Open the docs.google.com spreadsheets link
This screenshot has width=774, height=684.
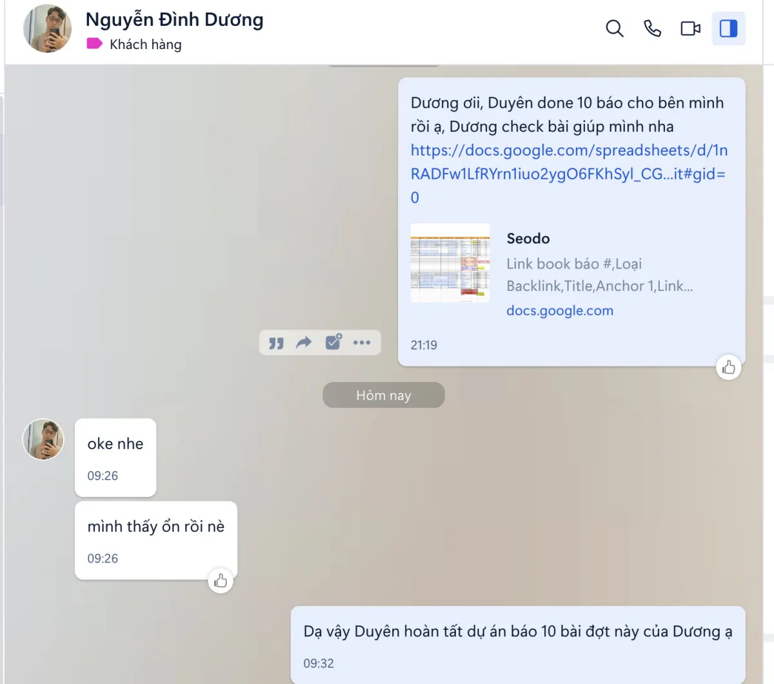(x=568, y=174)
